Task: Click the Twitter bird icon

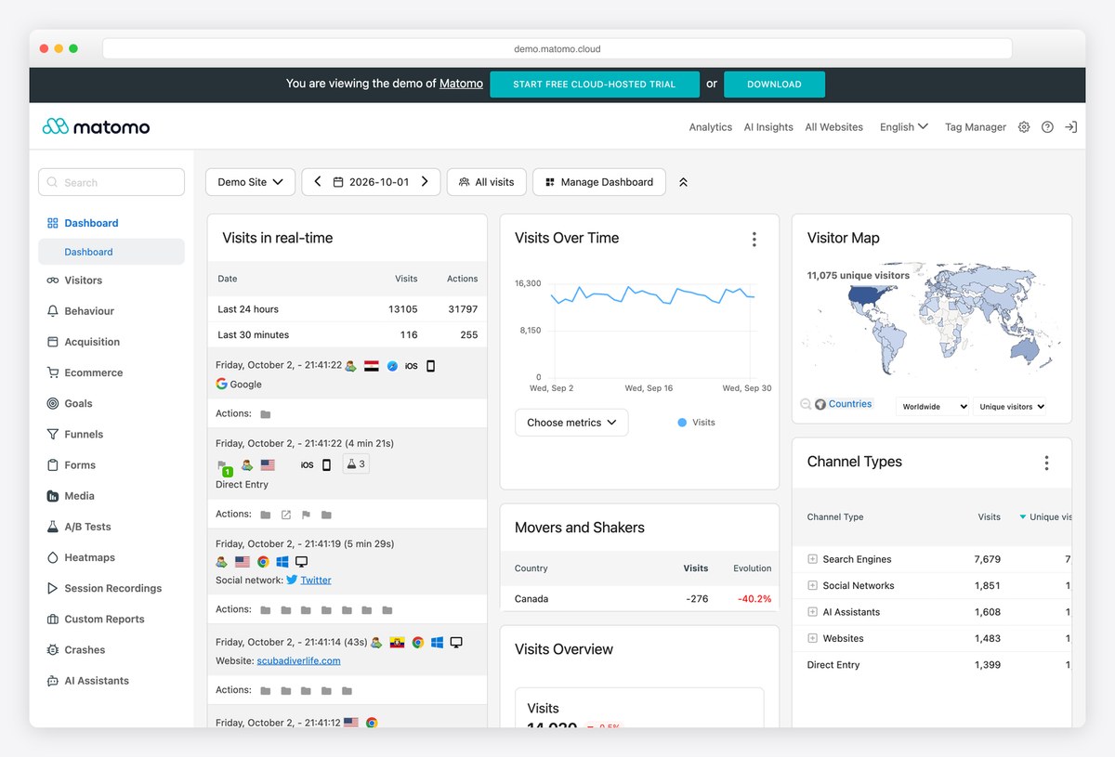Action: click(x=292, y=580)
